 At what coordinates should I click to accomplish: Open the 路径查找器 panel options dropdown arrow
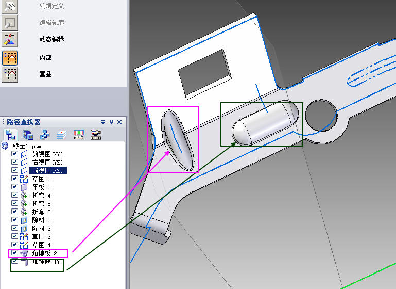click(103, 122)
